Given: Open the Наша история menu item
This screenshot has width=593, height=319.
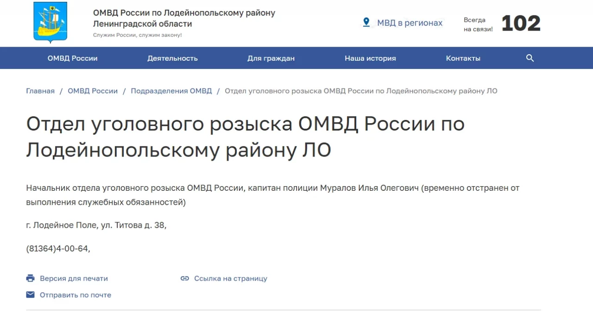Looking at the screenshot, I should tap(370, 58).
